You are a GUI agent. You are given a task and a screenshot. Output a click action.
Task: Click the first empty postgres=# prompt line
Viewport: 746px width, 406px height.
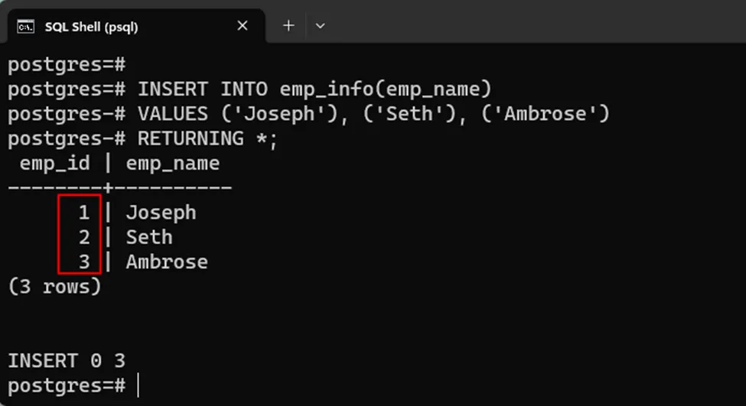pos(67,65)
